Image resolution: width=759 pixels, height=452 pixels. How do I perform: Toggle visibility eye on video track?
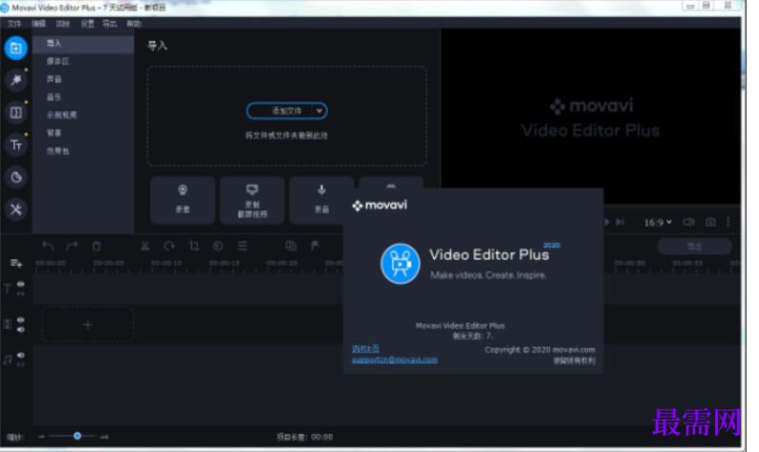pos(21,320)
